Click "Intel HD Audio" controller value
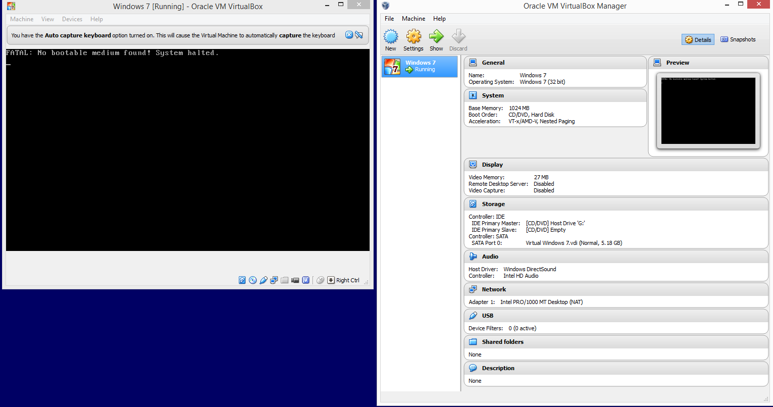The height and width of the screenshot is (407, 773). 521,276
